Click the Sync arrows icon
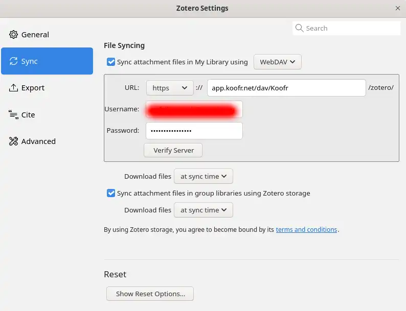Viewport: 406px width, 311px height. click(13, 61)
